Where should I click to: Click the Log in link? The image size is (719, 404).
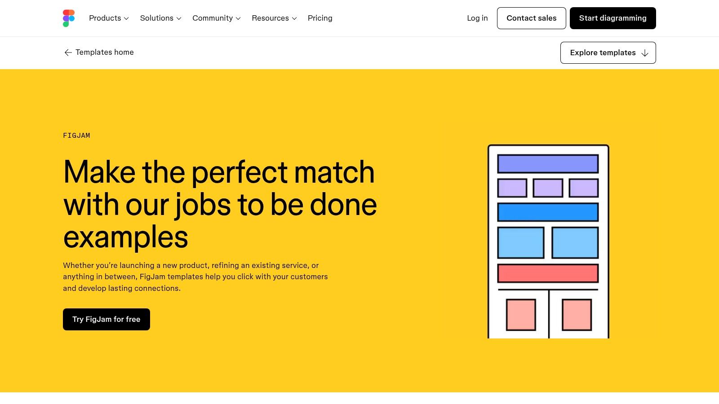click(x=477, y=18)
